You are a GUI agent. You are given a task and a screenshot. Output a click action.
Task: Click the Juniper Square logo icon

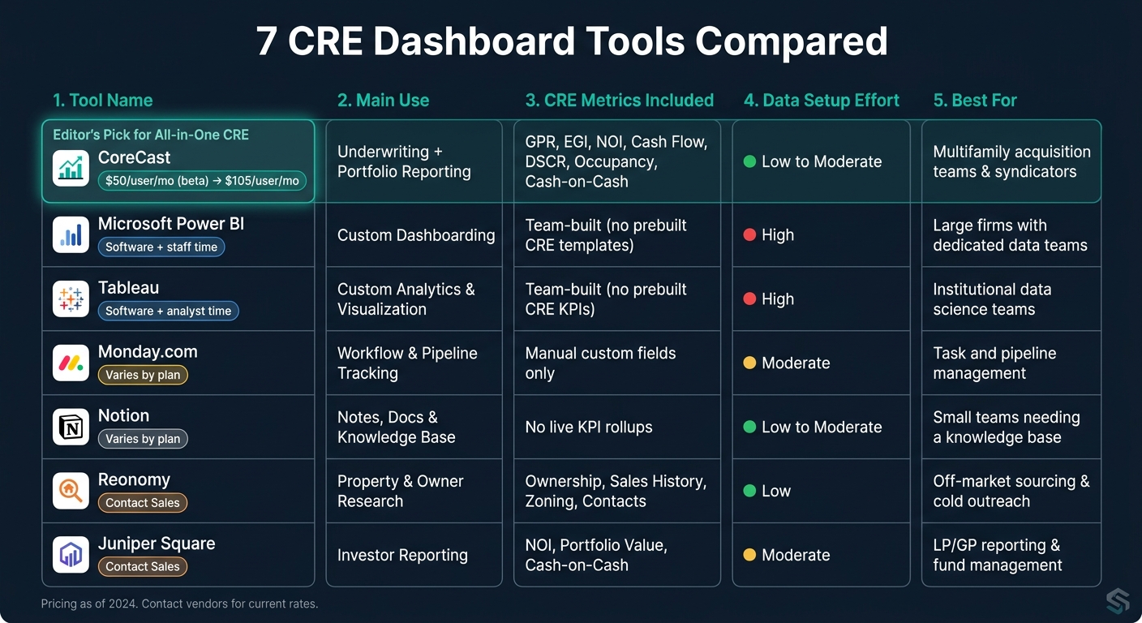coord(71,556)
